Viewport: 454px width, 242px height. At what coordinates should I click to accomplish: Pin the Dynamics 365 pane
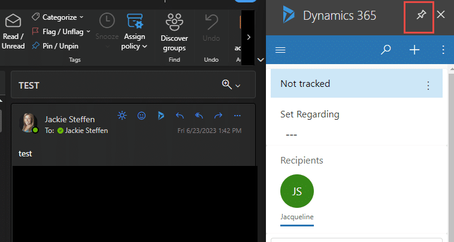point(421,14)
